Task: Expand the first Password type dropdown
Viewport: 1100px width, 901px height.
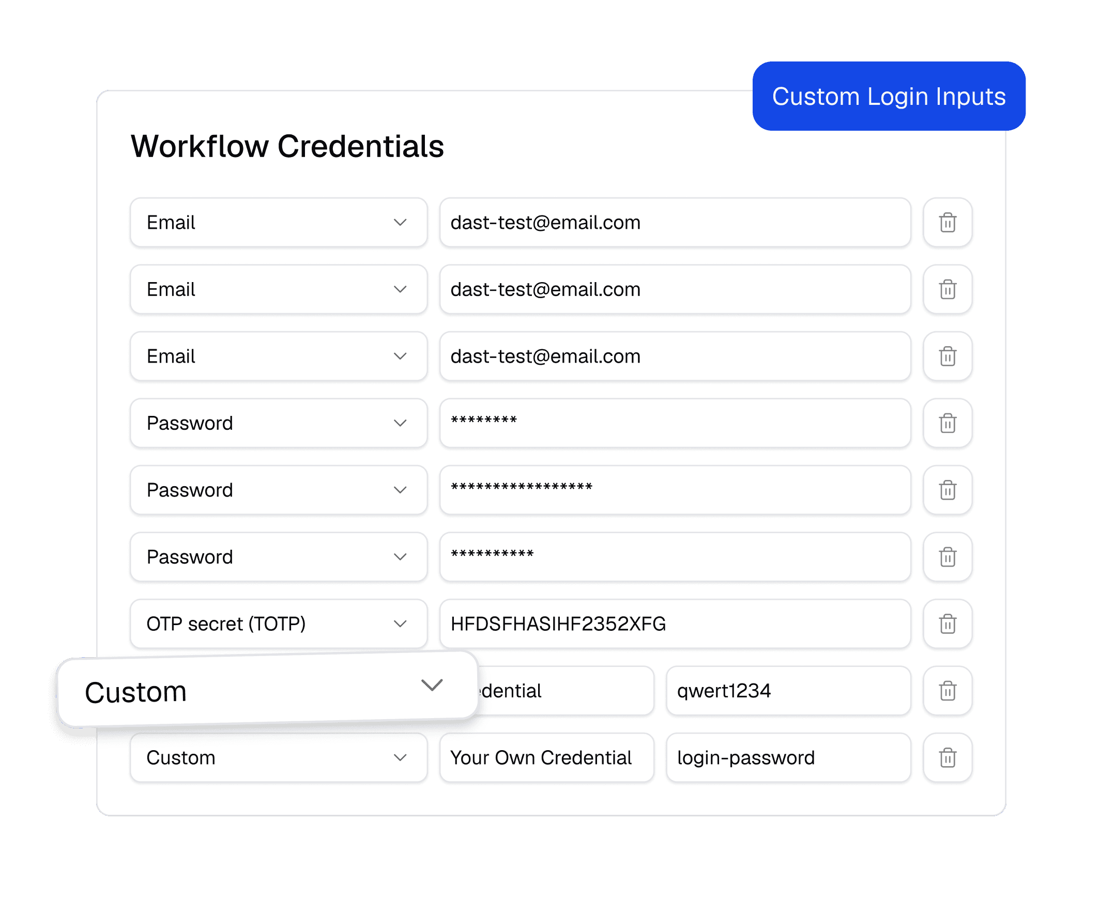Action: point(279,423)
